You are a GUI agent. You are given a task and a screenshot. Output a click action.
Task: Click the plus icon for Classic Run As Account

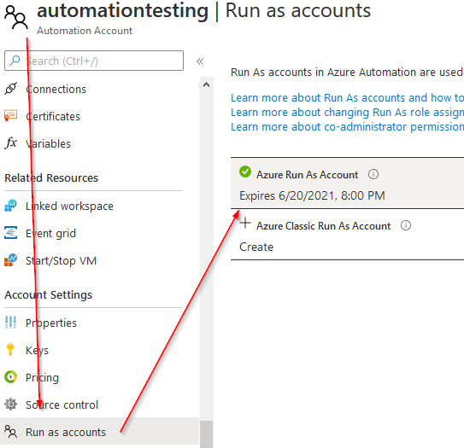tap(245, 223)
